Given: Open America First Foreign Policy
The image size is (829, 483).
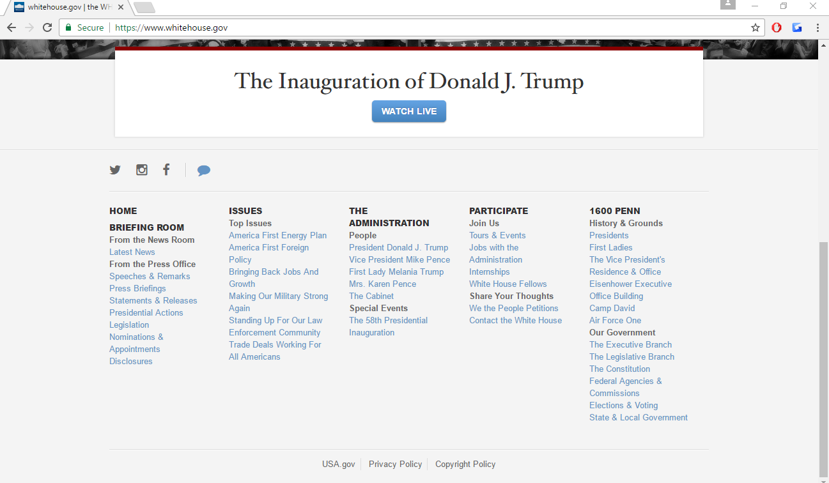Looking at the screenshot, I should pos(269,254).
